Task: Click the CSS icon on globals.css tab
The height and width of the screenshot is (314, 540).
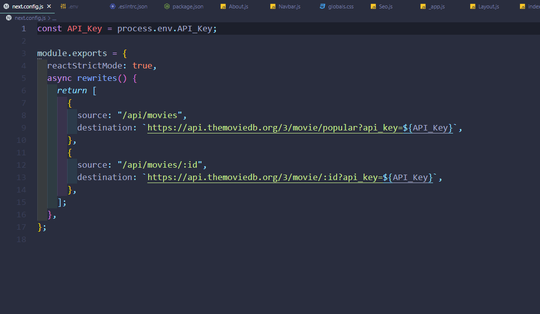Action: click(x=322, y=6)
